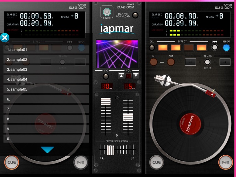Click the right deck elapsed time readout

click(181, 16)
